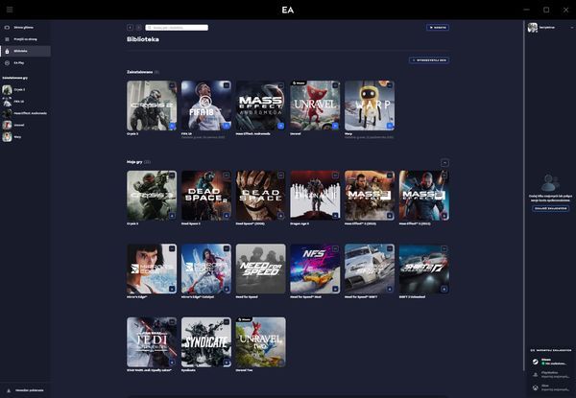Open options menu on FIFA 18 tile
The image size is (576, 398).
click(x=227, y=85)
